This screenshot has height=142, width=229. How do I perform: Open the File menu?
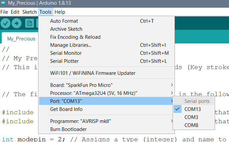(x=4, y=12)
